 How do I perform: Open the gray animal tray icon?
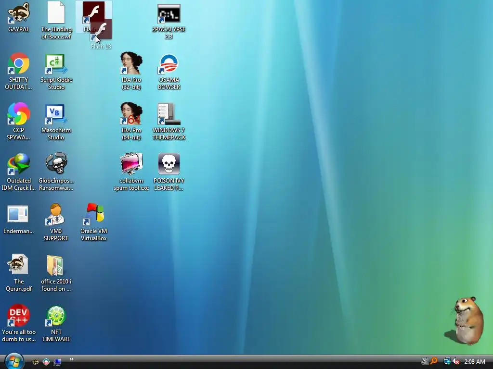tap(425, 361)
